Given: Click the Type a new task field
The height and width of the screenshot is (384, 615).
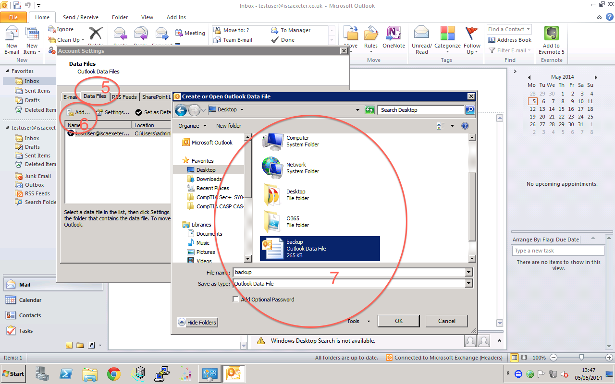Looking at the screenshot, I should tap(558, 251).
